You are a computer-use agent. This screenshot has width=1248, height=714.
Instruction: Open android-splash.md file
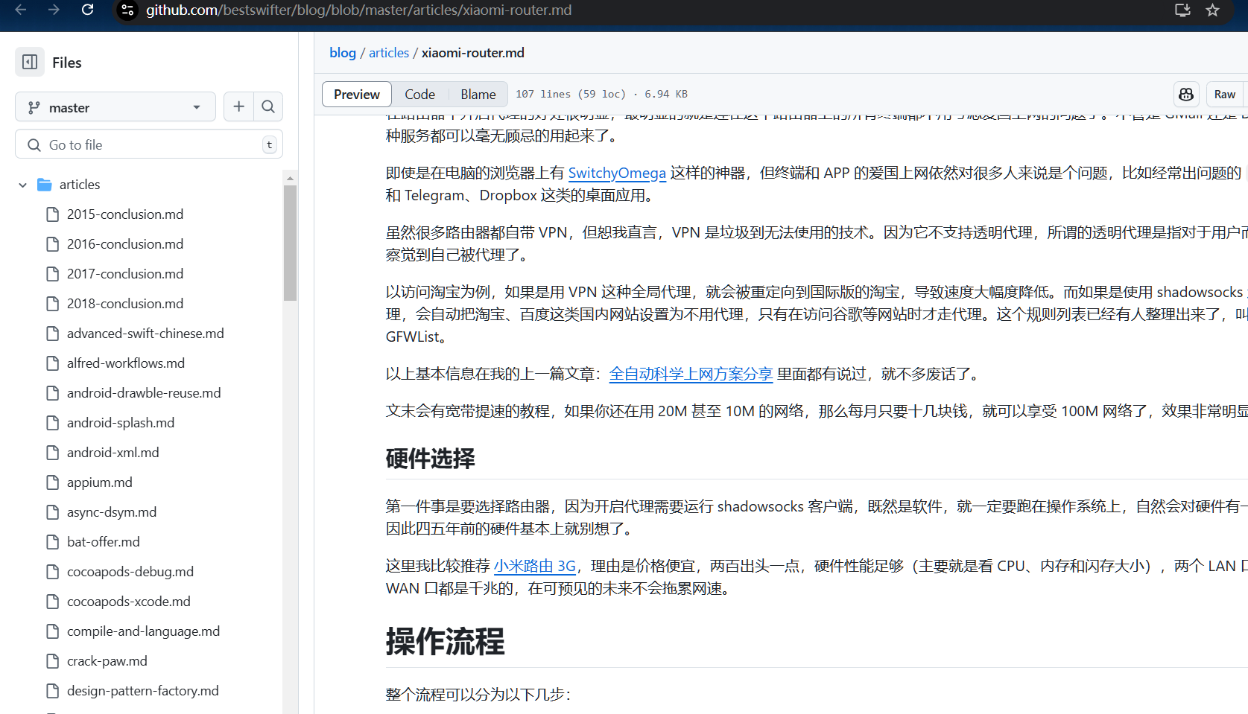121,423
